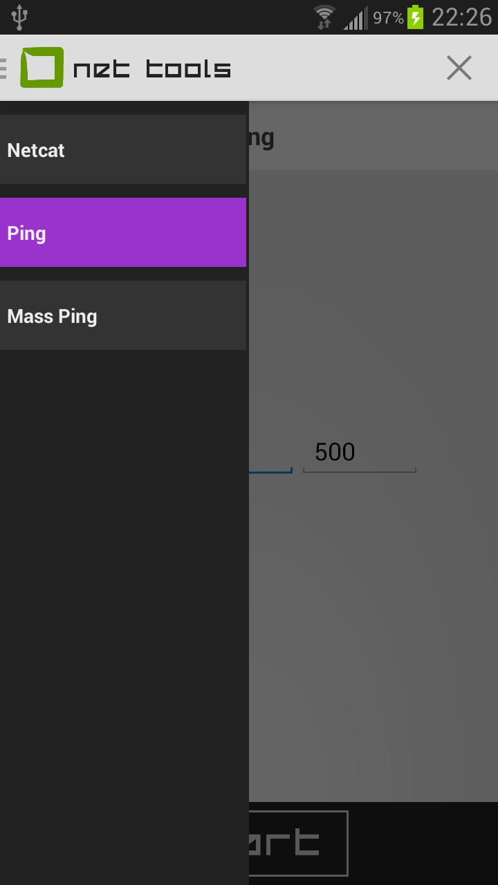Tap the status bar clock showing 22:26
This screenshot has height=885, width=498.
(x=461, y=17)
